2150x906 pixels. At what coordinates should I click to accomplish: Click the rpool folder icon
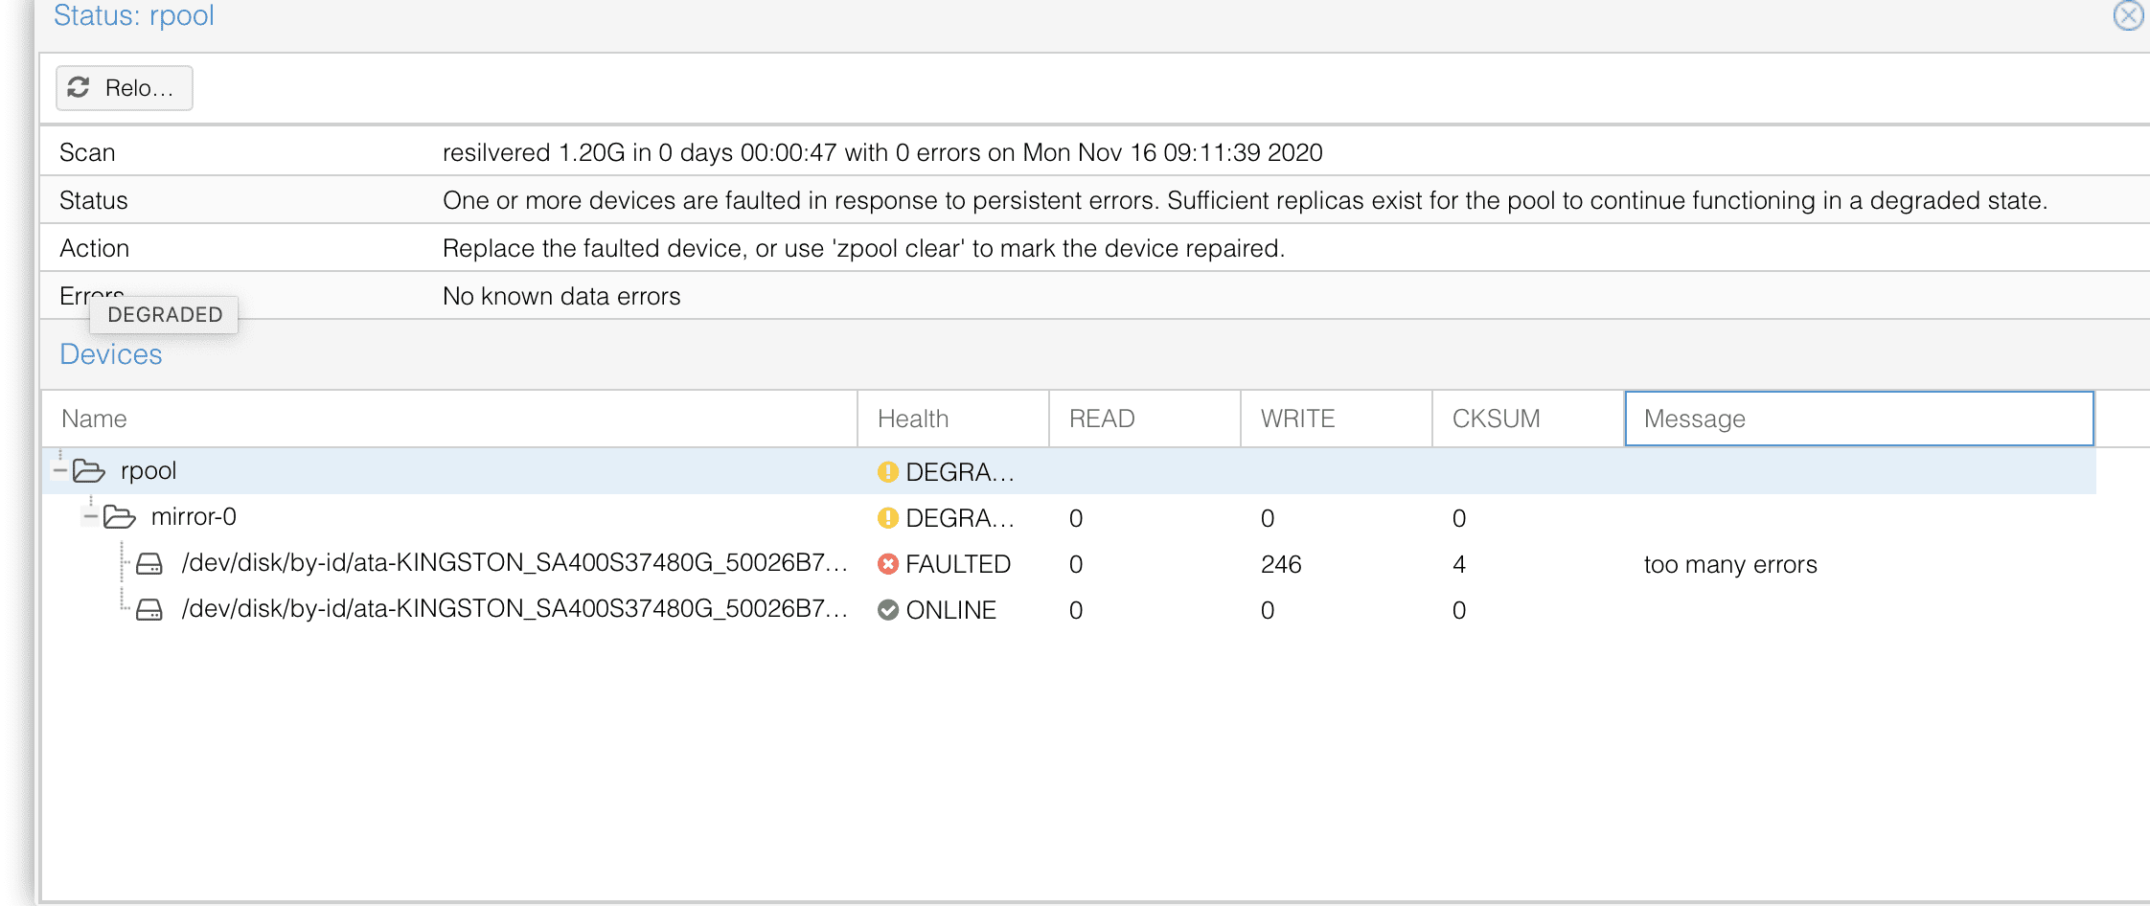(89, 470)
